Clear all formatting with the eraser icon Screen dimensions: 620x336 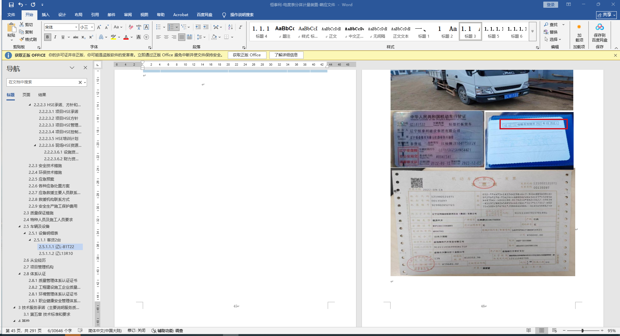click(x=131, y=27)
